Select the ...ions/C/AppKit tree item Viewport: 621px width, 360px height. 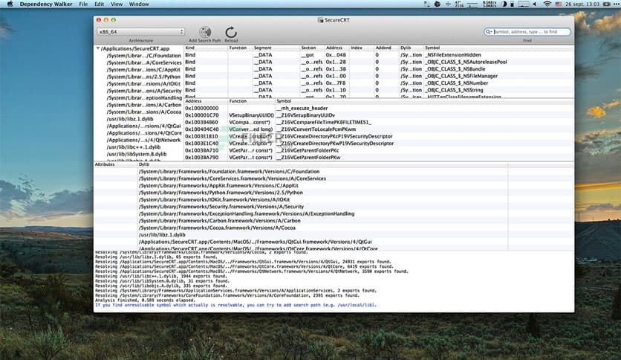tap(143, 70)
